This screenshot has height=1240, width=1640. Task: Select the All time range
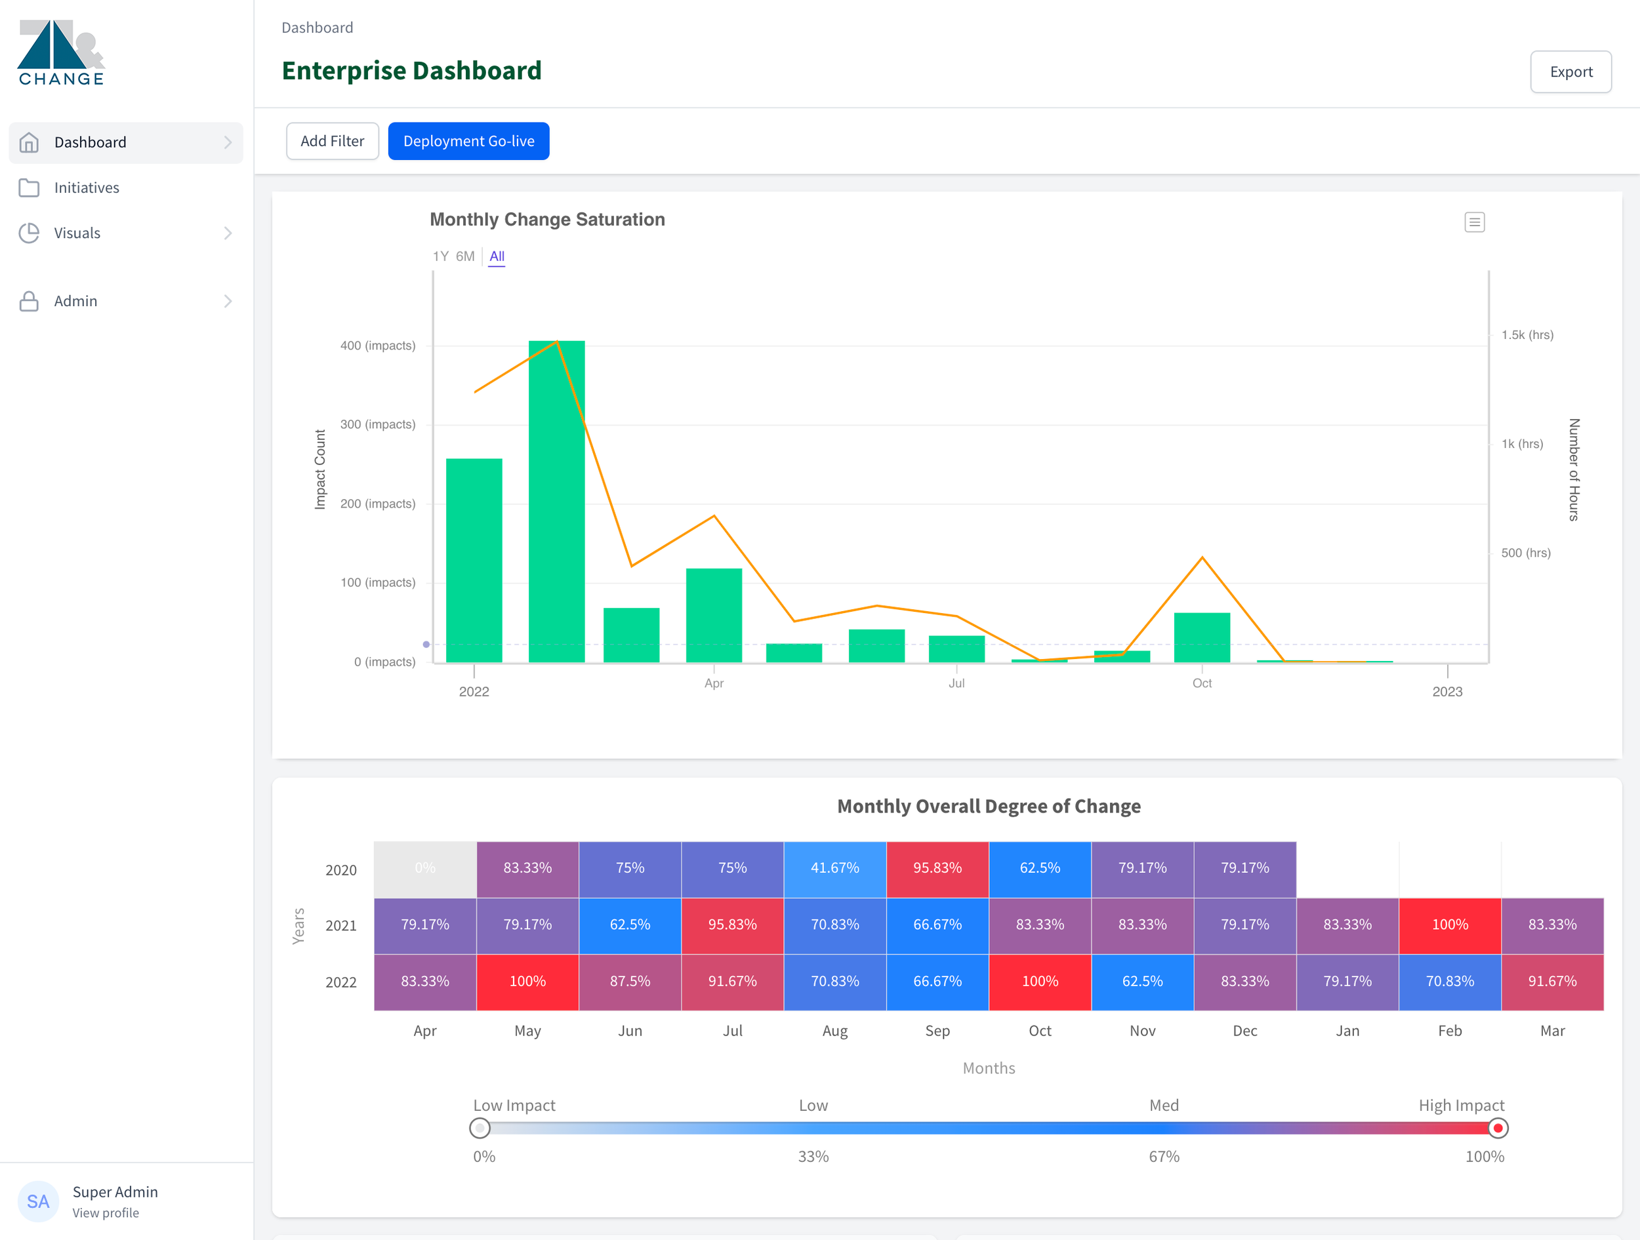pos(497,256)
